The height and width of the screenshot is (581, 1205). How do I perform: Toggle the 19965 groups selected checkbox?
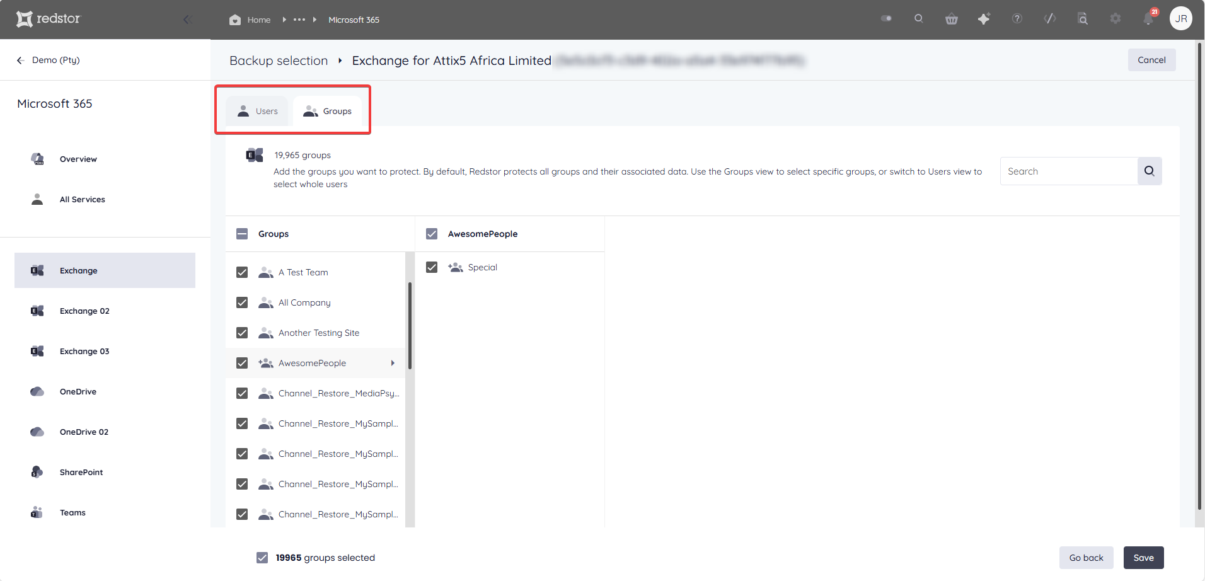coord(262,558)
